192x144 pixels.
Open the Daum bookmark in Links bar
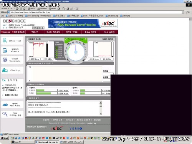click(92, 16)
